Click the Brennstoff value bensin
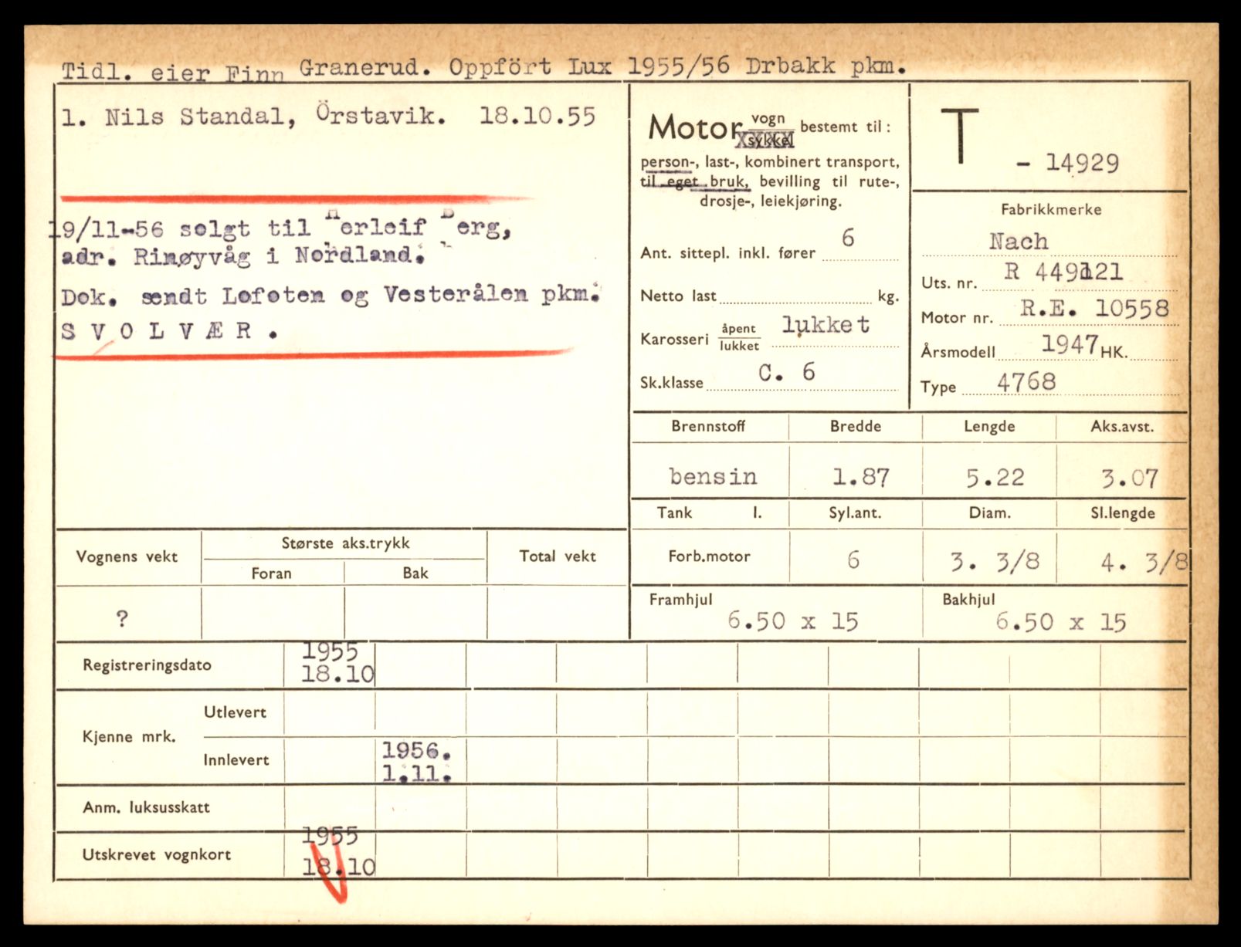The image size is (1241, 947). tap(712, 476)
